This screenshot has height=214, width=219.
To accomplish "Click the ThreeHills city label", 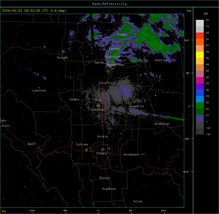I will point(136,106).
